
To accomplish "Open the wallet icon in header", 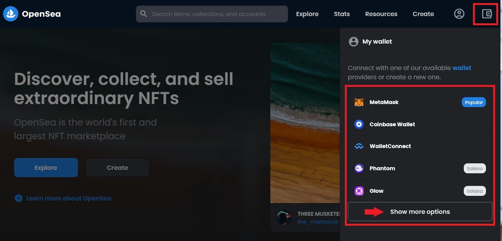I will (487, 14).
